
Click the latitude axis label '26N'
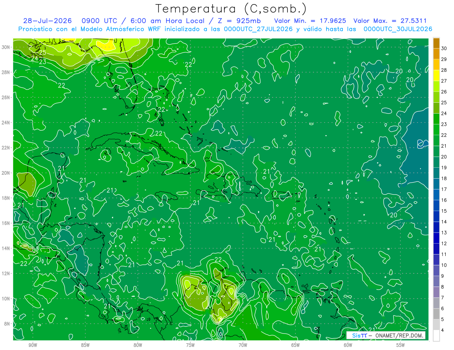[x=6, y=97]
